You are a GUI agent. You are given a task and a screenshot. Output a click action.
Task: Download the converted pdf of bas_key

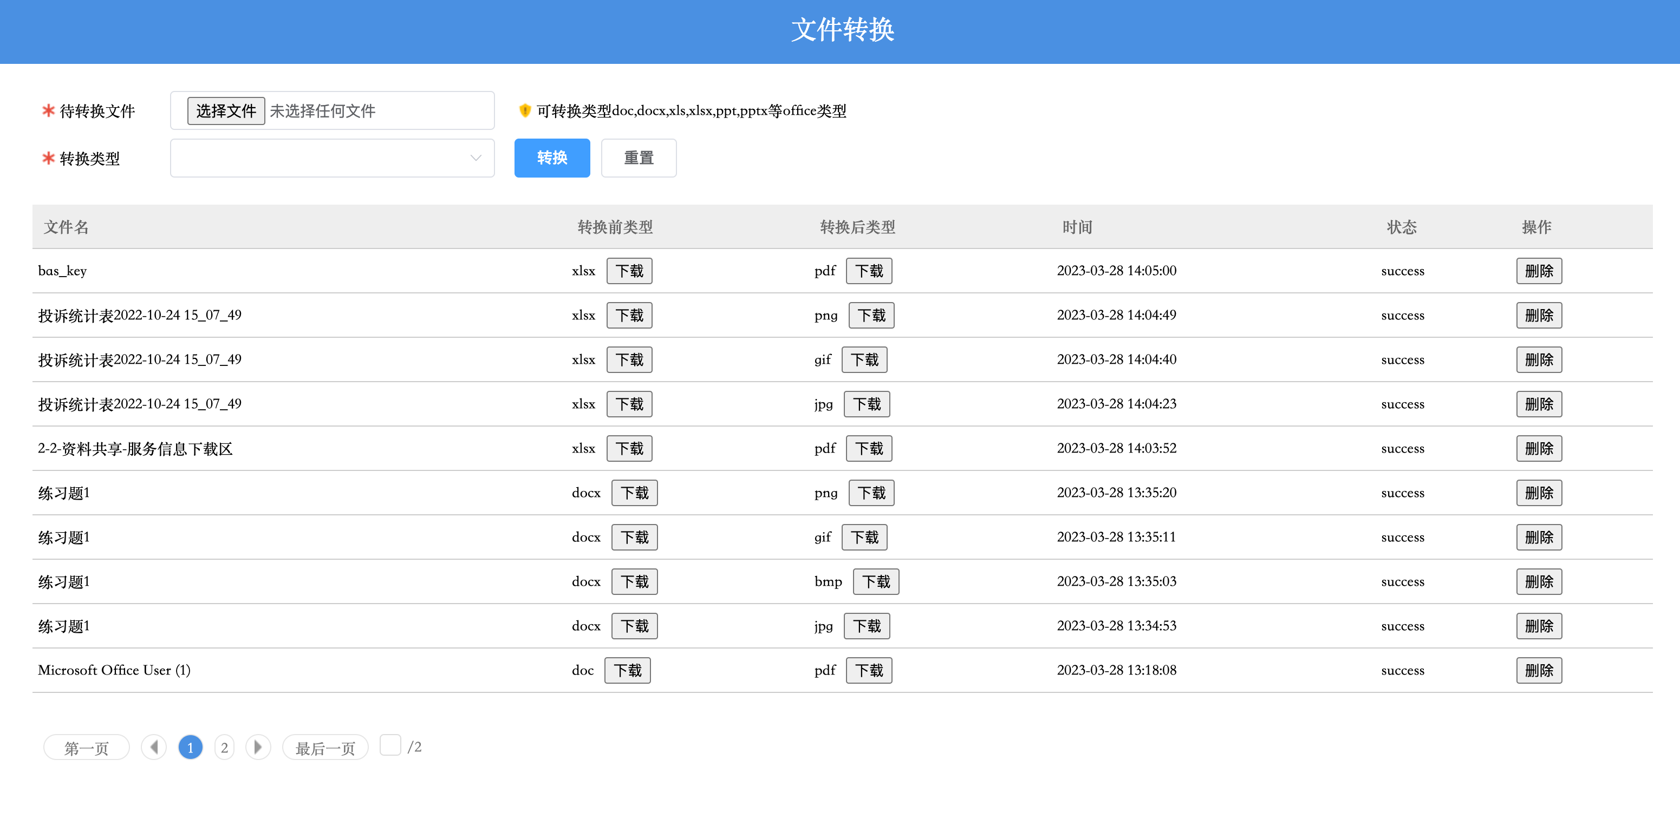[x=868, y=271]
